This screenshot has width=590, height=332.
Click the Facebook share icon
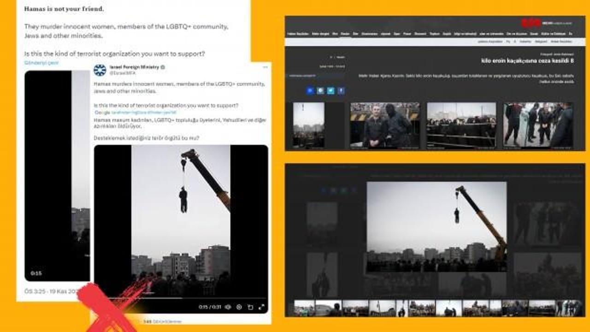click(x=341, y=91)
